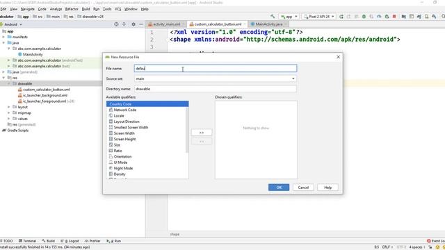
Task: Open the SDK Manager icon
Action: pos(434,17)
